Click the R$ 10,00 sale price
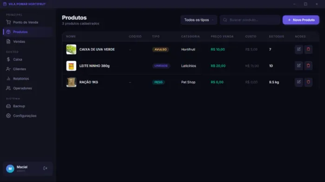This screenshot has height=182, width=325. 218,49
